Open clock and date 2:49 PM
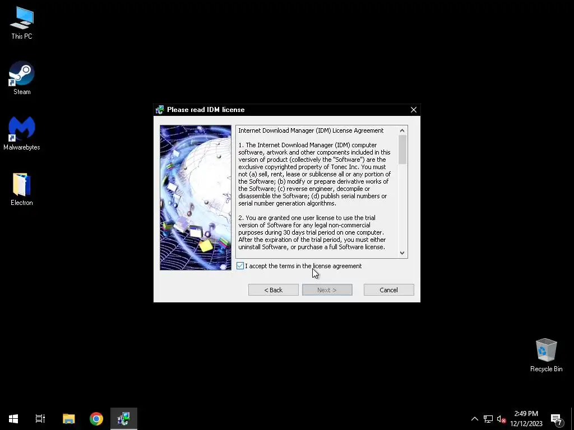574x430 pixels. pyautogui.click(x=526, y=419)
